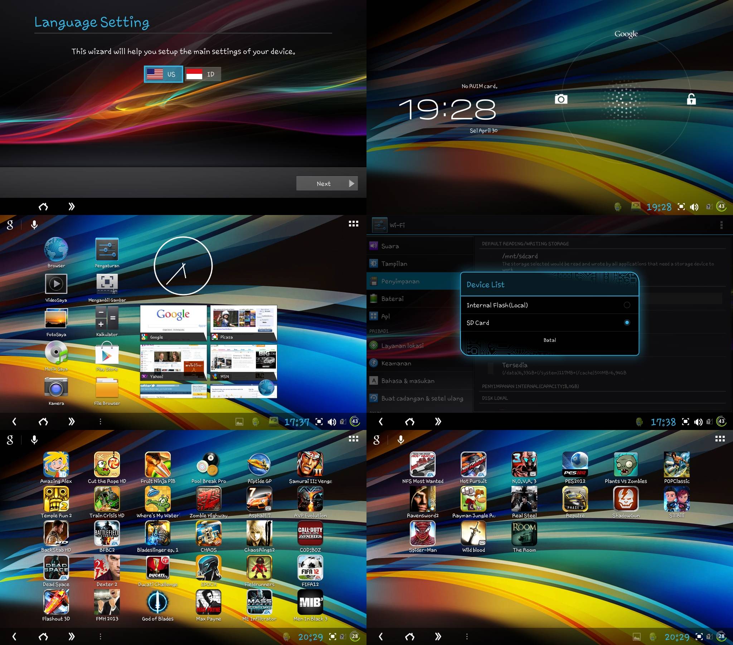Image resolution: width=733 pixels, height=645 pixels.
Task: Launch the Temple Run 2 game
Action: pyautogui.click(x=56, y=502)
